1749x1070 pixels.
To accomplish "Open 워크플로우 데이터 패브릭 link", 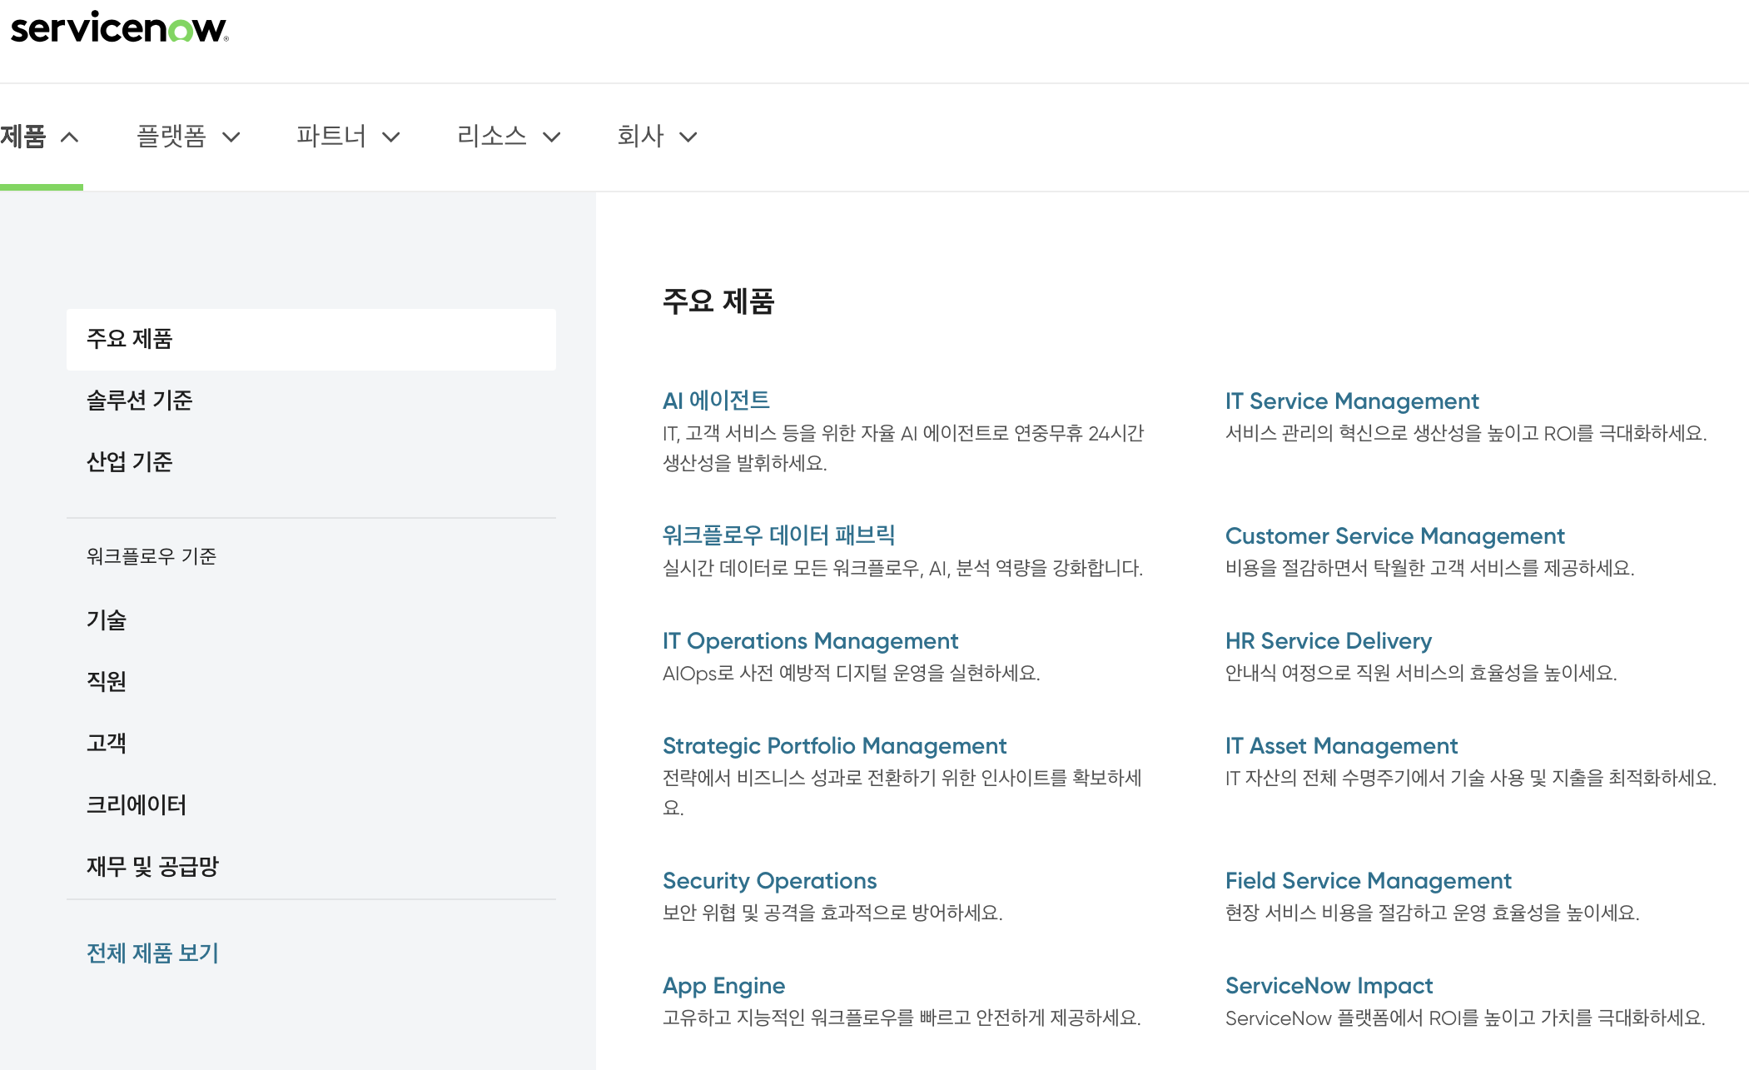I will pos(778,535).
